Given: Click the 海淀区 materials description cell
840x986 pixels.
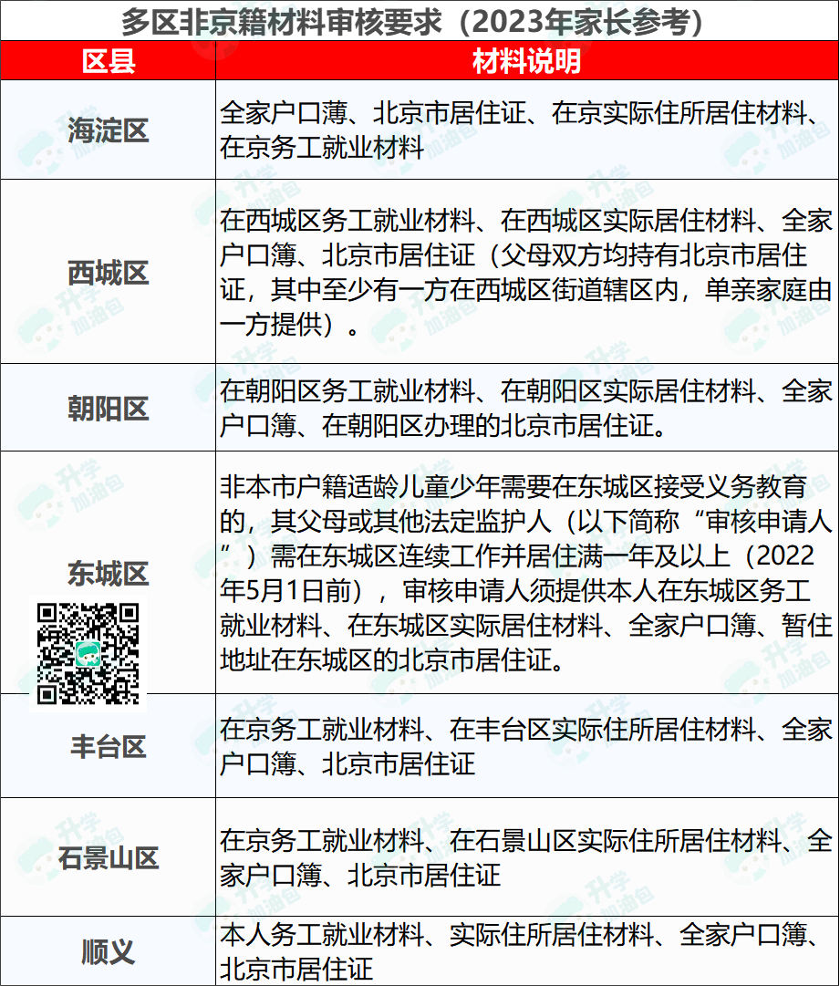Looking at the screenshot, I should tap(527, 130).
